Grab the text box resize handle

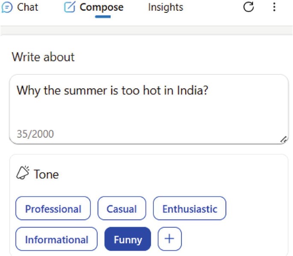284,139
